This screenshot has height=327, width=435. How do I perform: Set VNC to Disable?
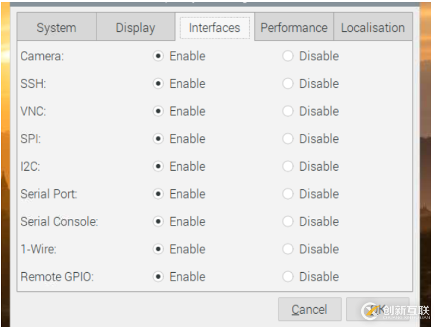coord(288,111)
